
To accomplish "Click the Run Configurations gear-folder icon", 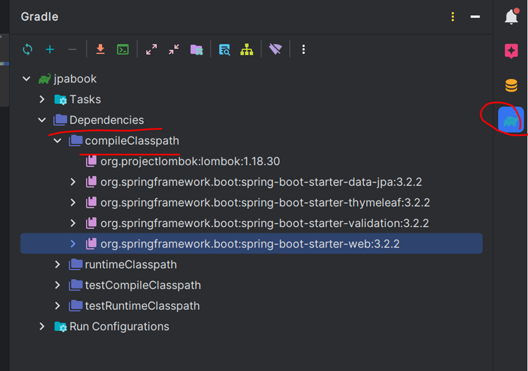I will pos(61,327).
